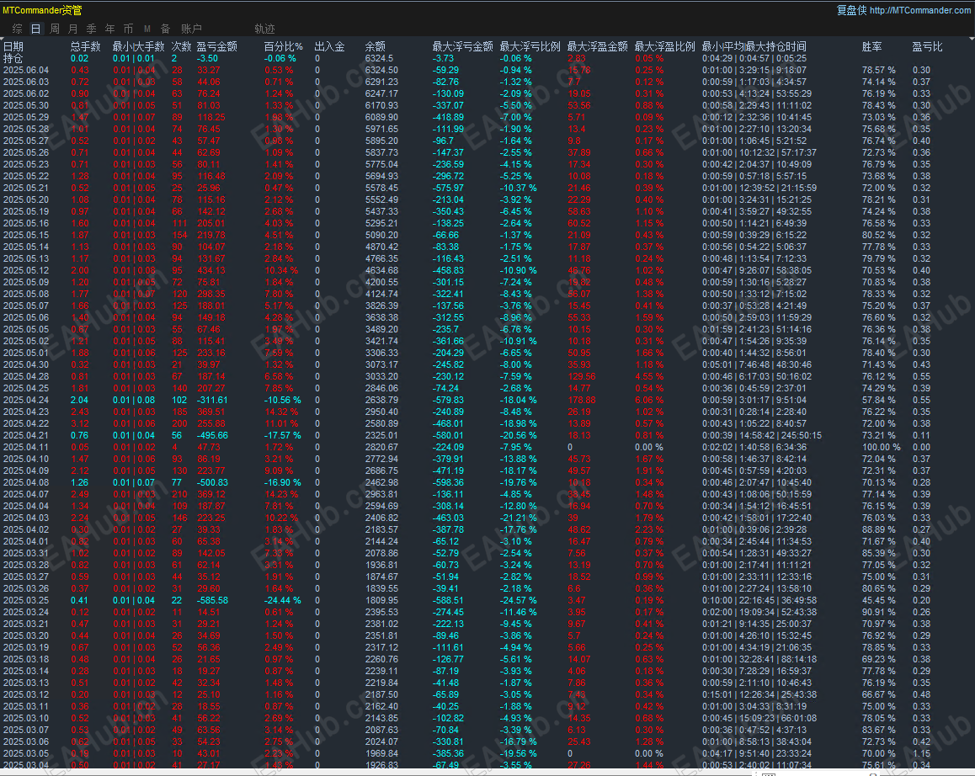
Task: Open the 季 quarterly tab
Action: 92,29
